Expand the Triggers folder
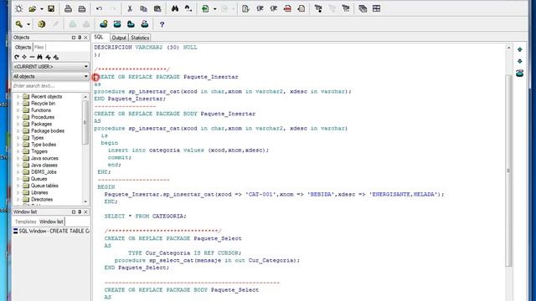Screen dimensions: 536x301 18,151
